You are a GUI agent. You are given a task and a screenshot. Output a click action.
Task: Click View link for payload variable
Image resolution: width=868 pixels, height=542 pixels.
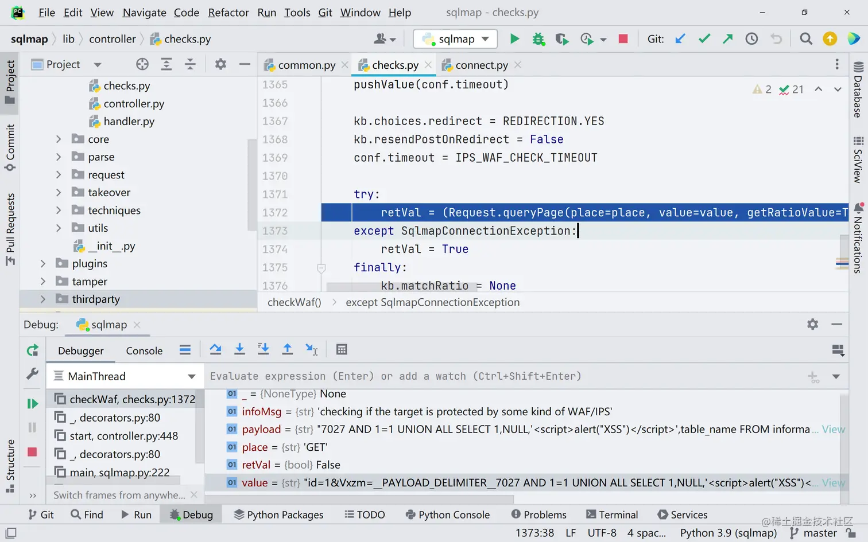[x=833, y=430]
